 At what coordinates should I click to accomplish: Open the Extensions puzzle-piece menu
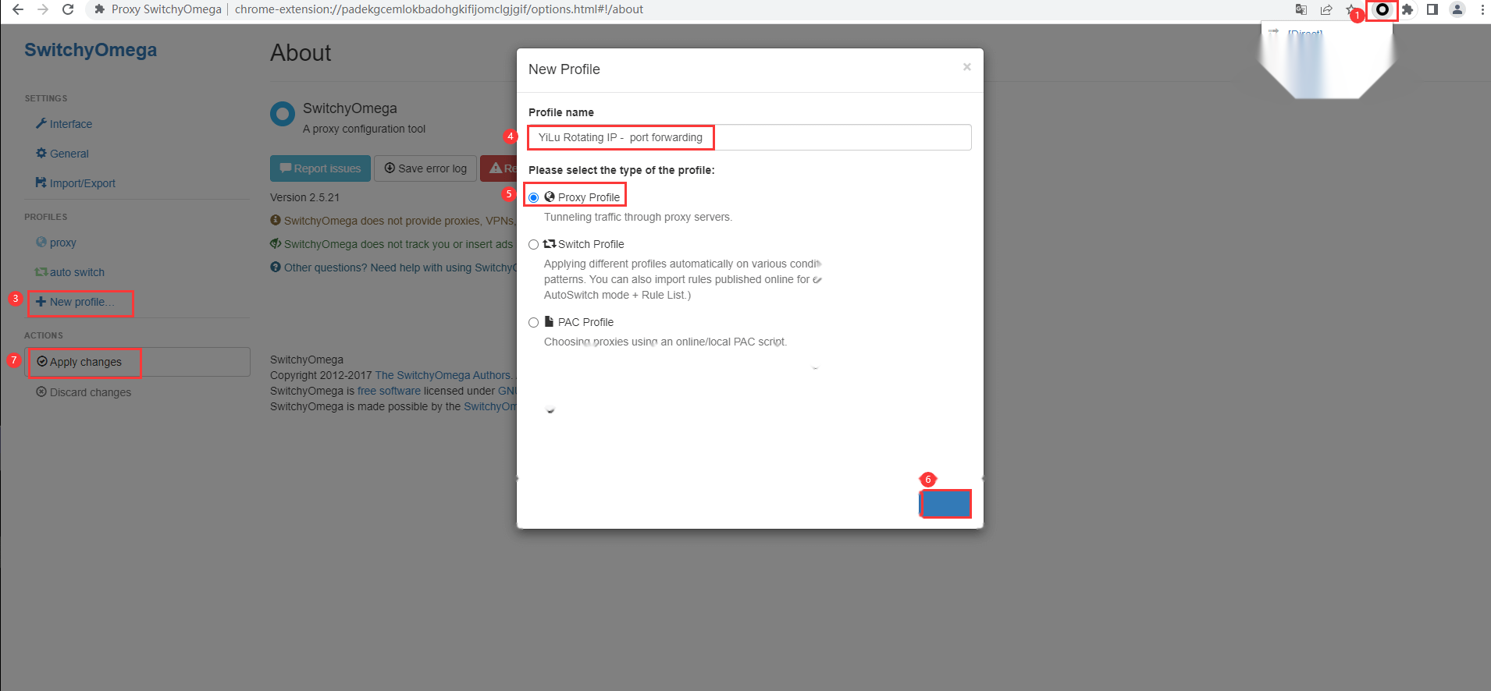coord(1407,9)
